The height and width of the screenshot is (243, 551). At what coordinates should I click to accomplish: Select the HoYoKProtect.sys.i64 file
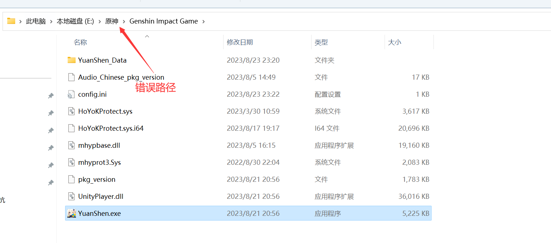coord(111,128)
